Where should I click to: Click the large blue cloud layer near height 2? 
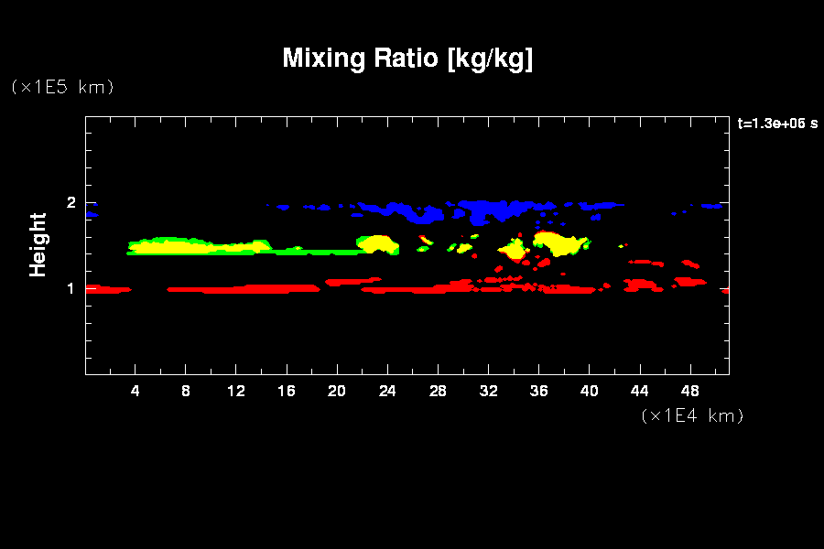(485, 210)
